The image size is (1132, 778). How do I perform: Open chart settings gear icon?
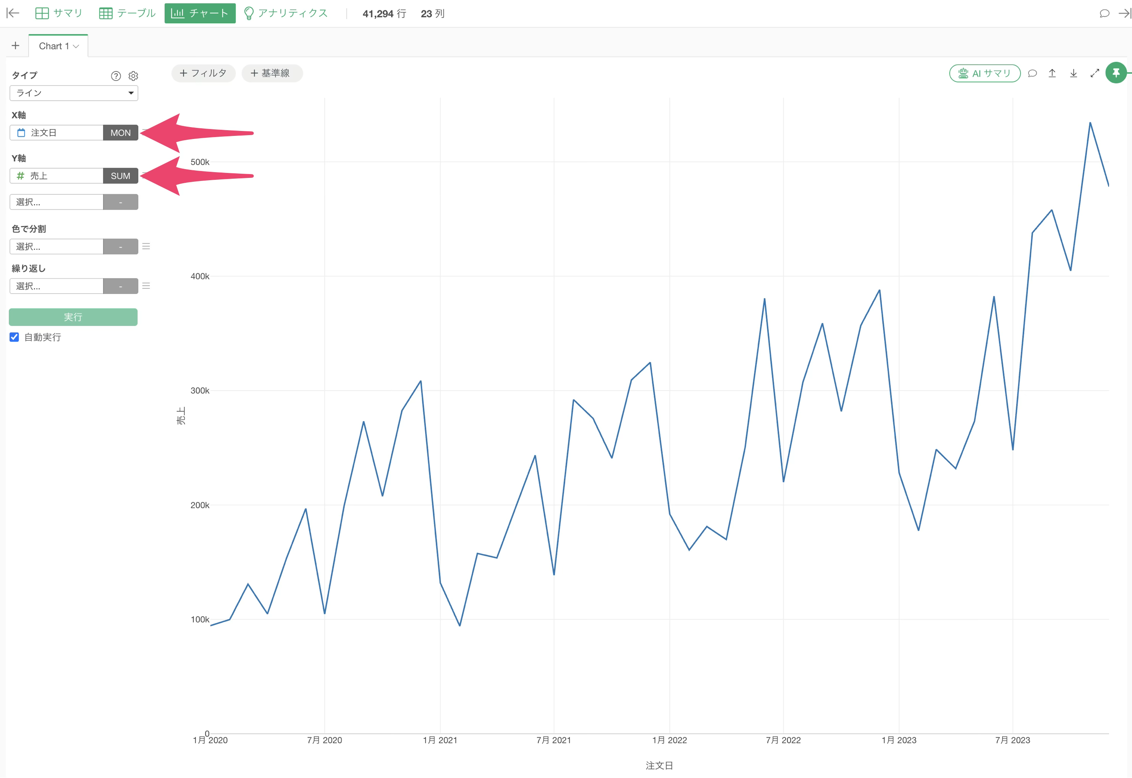tap(133, 76)
